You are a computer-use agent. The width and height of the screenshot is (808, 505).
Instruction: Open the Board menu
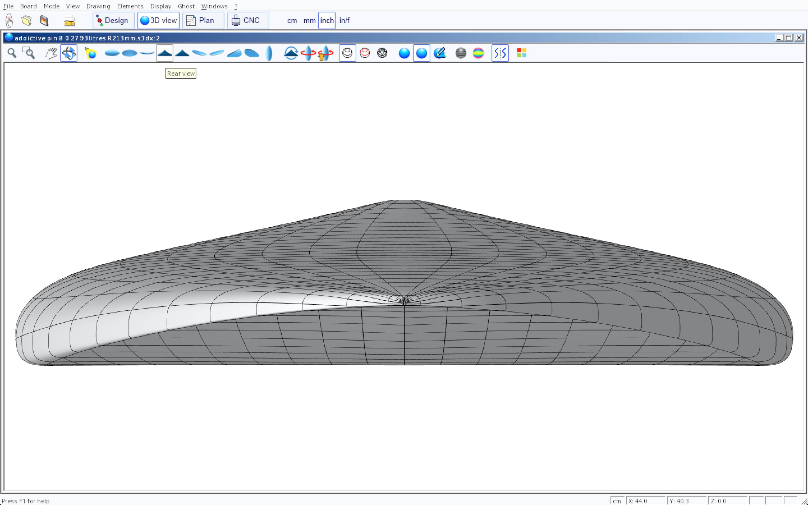pos(28,6)
